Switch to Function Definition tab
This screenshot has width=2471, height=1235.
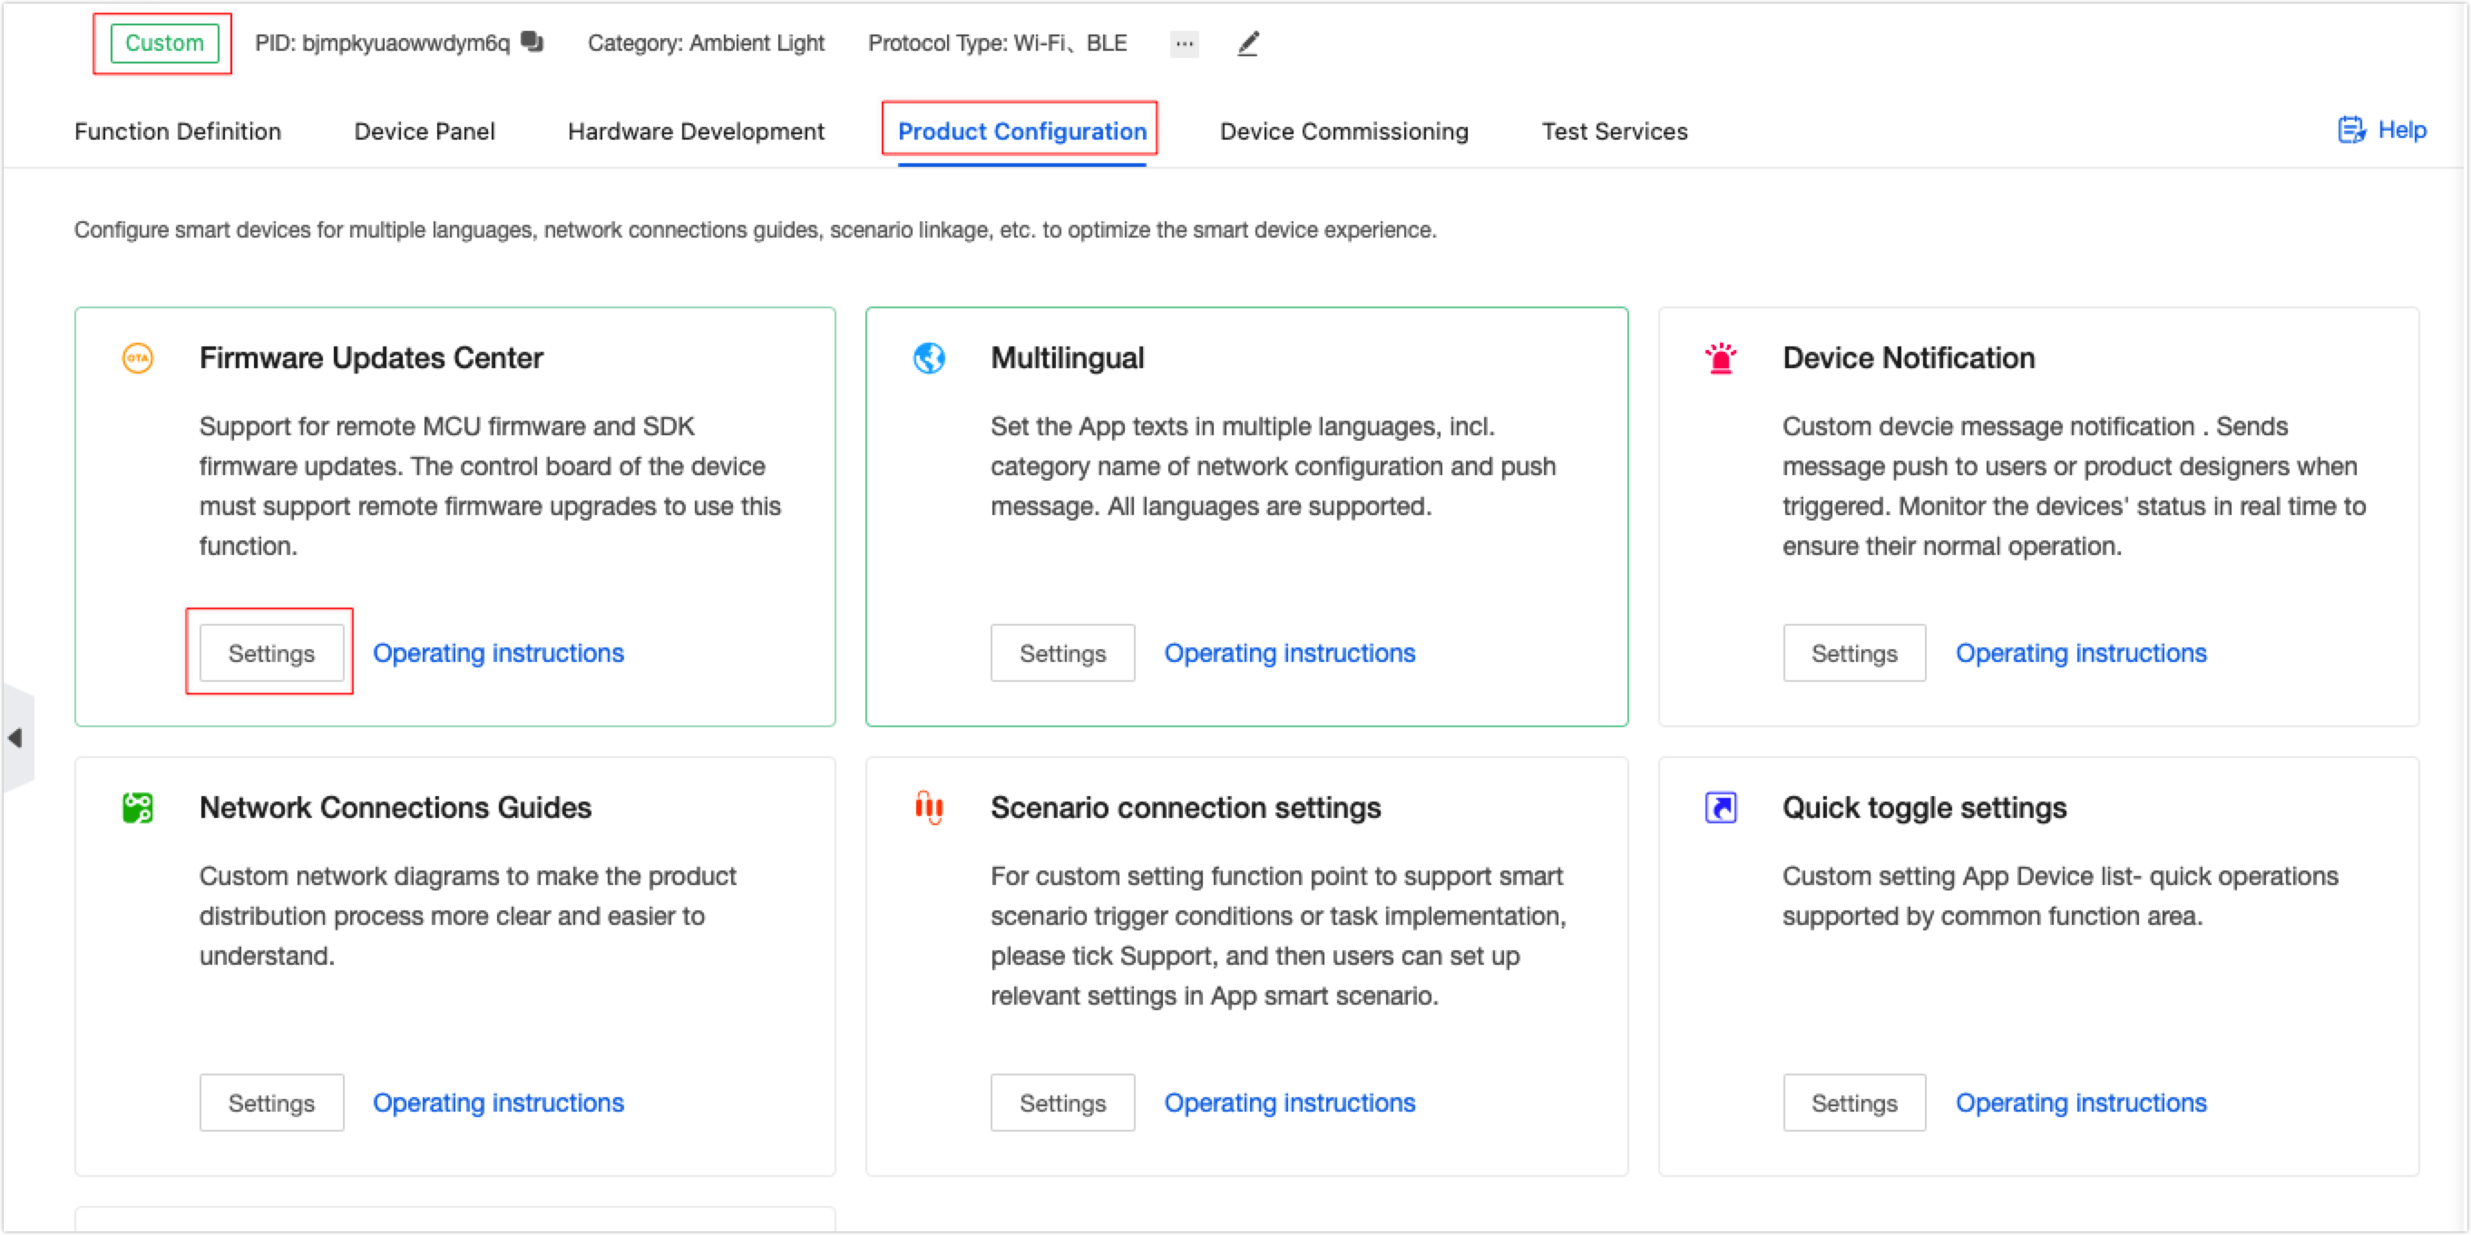tap(178, 131)
